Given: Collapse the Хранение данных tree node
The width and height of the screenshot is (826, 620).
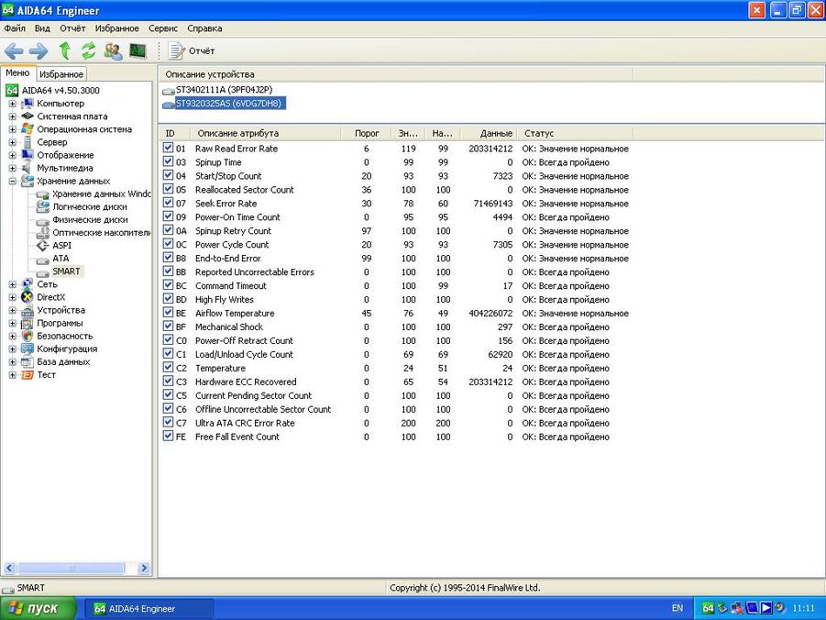Looking at the screenshot, I should [12, 182].
